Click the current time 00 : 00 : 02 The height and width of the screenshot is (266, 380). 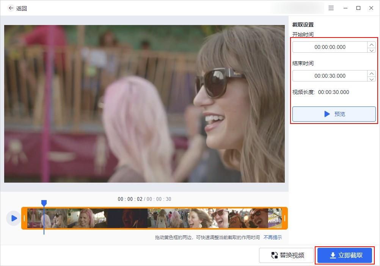pos(130,199)
